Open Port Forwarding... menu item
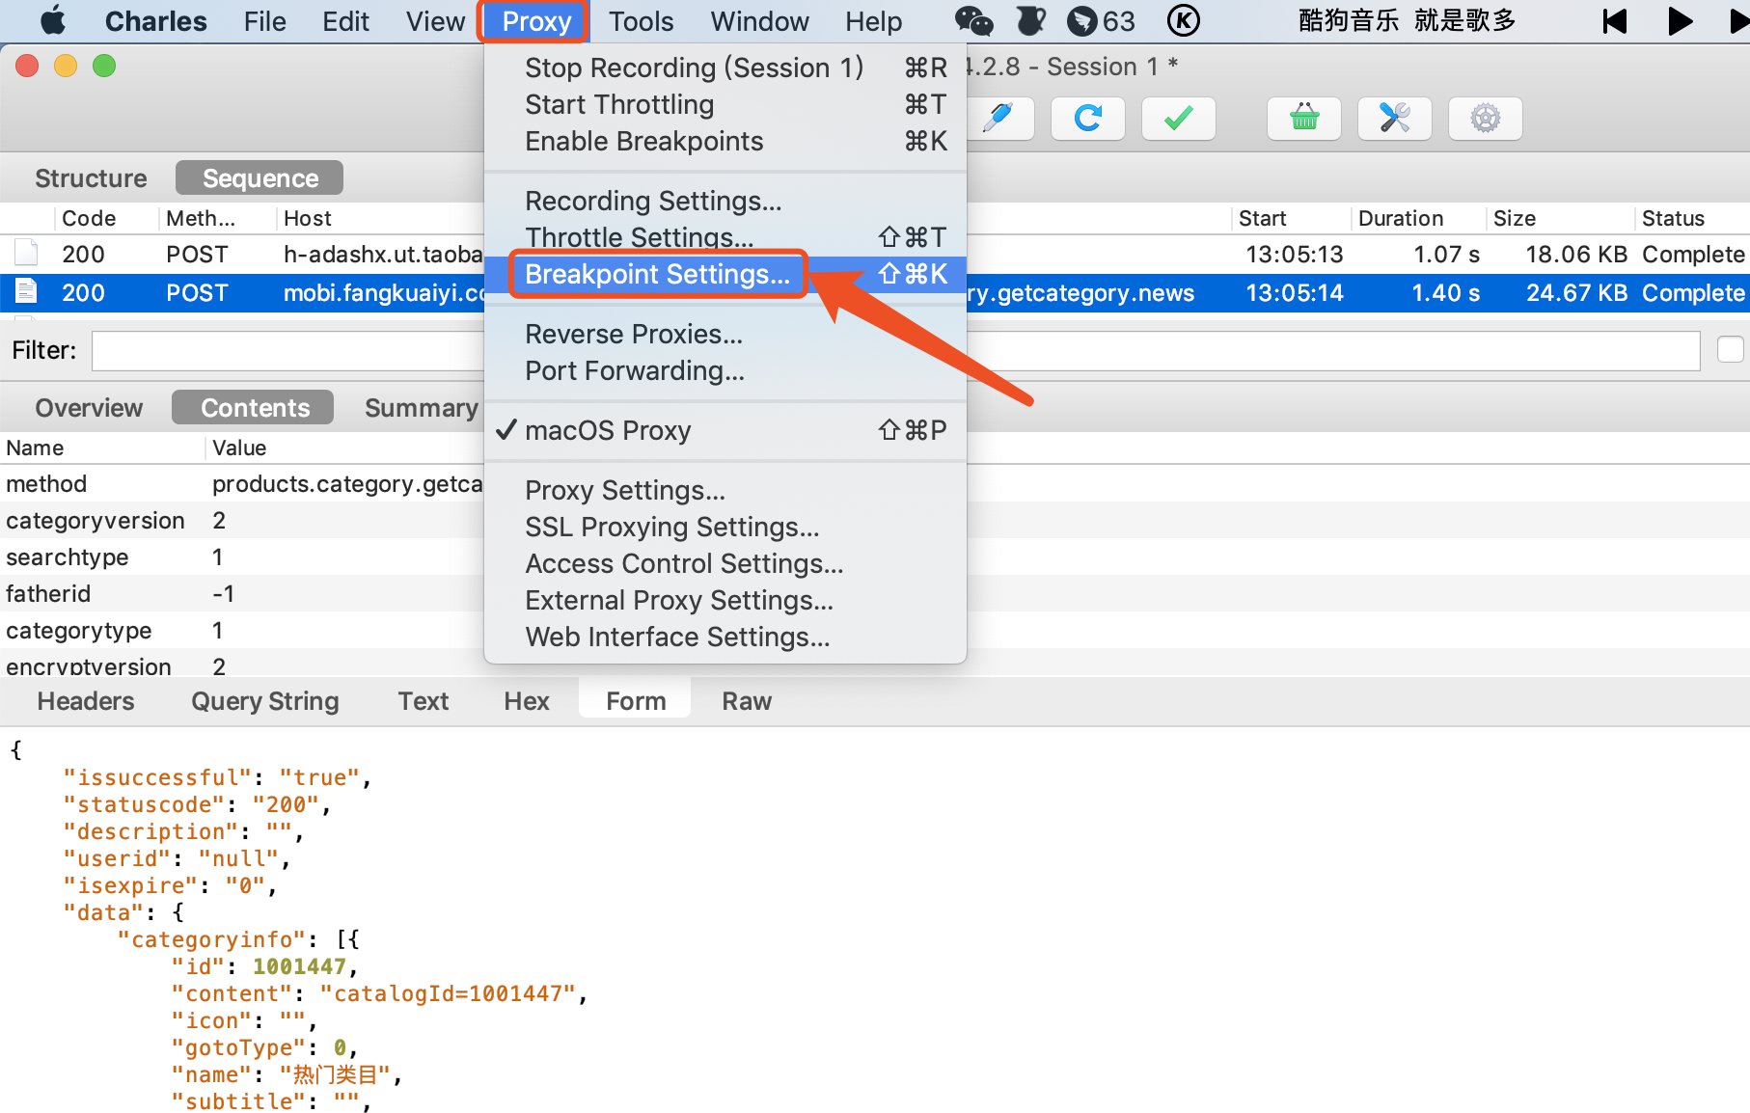The image size is (1750, 1113). tap(725, 370)
